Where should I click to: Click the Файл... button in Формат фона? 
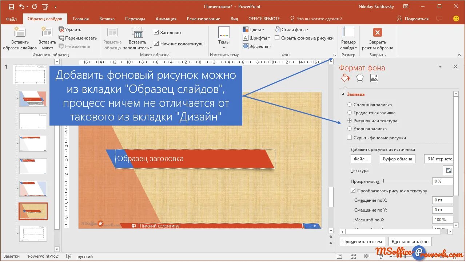[361, 159]
